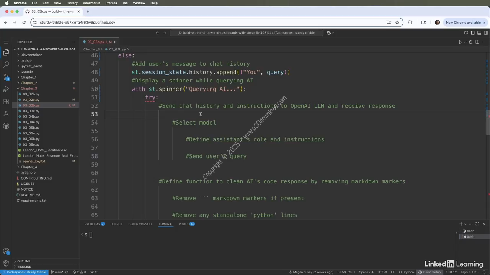Image resolution: width=490 pixels, height=275 pixels.
Task: Open the Testing flask view
Action: [6, 113]
